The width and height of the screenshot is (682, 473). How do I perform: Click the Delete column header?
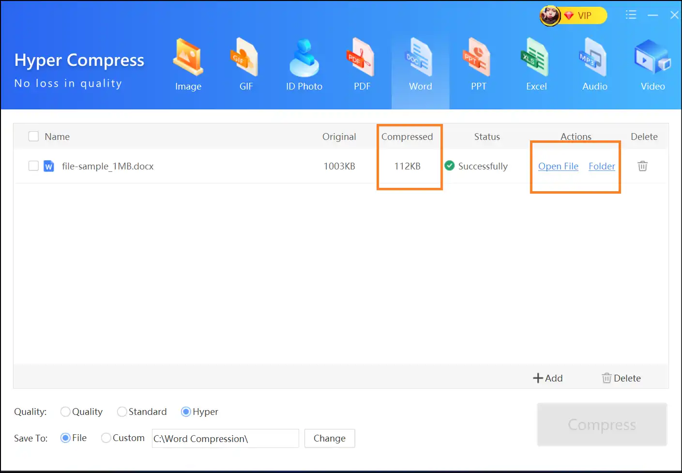644,137
